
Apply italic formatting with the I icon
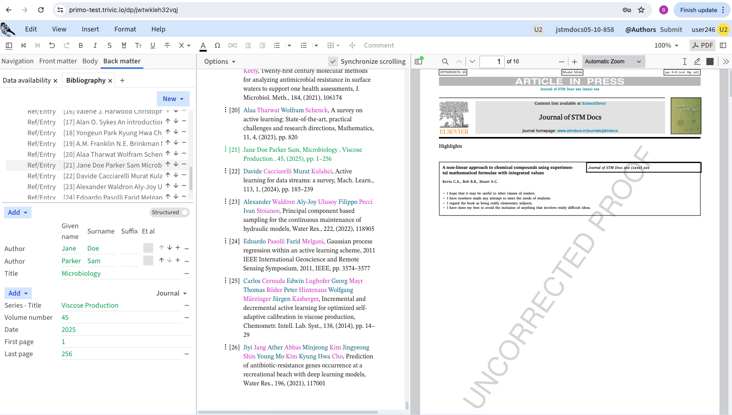click(95, 45)
